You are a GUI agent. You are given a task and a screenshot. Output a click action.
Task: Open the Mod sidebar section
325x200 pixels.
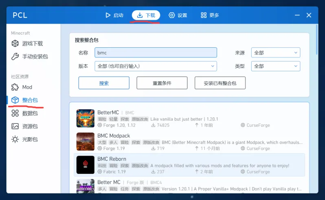point(33,87)
